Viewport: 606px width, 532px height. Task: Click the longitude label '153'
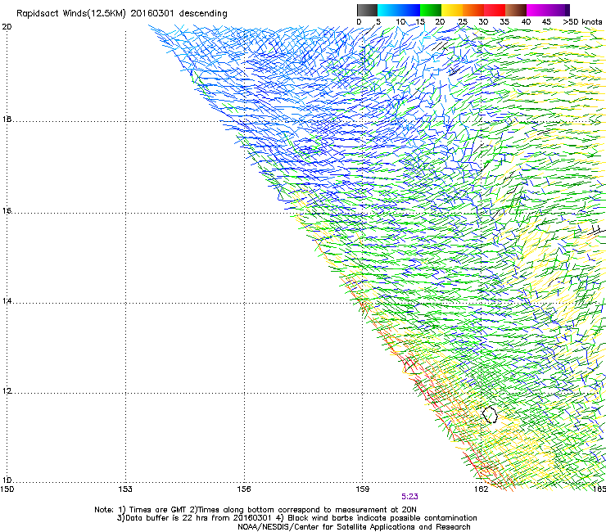125,489
